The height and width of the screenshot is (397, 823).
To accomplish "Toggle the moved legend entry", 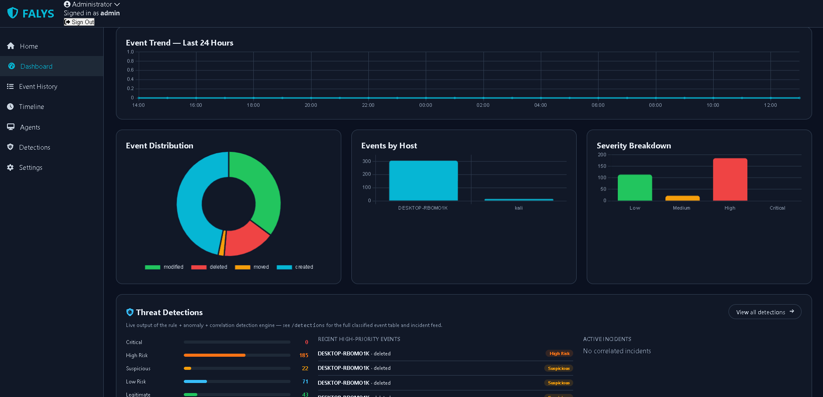I will [x=252, y=267].
